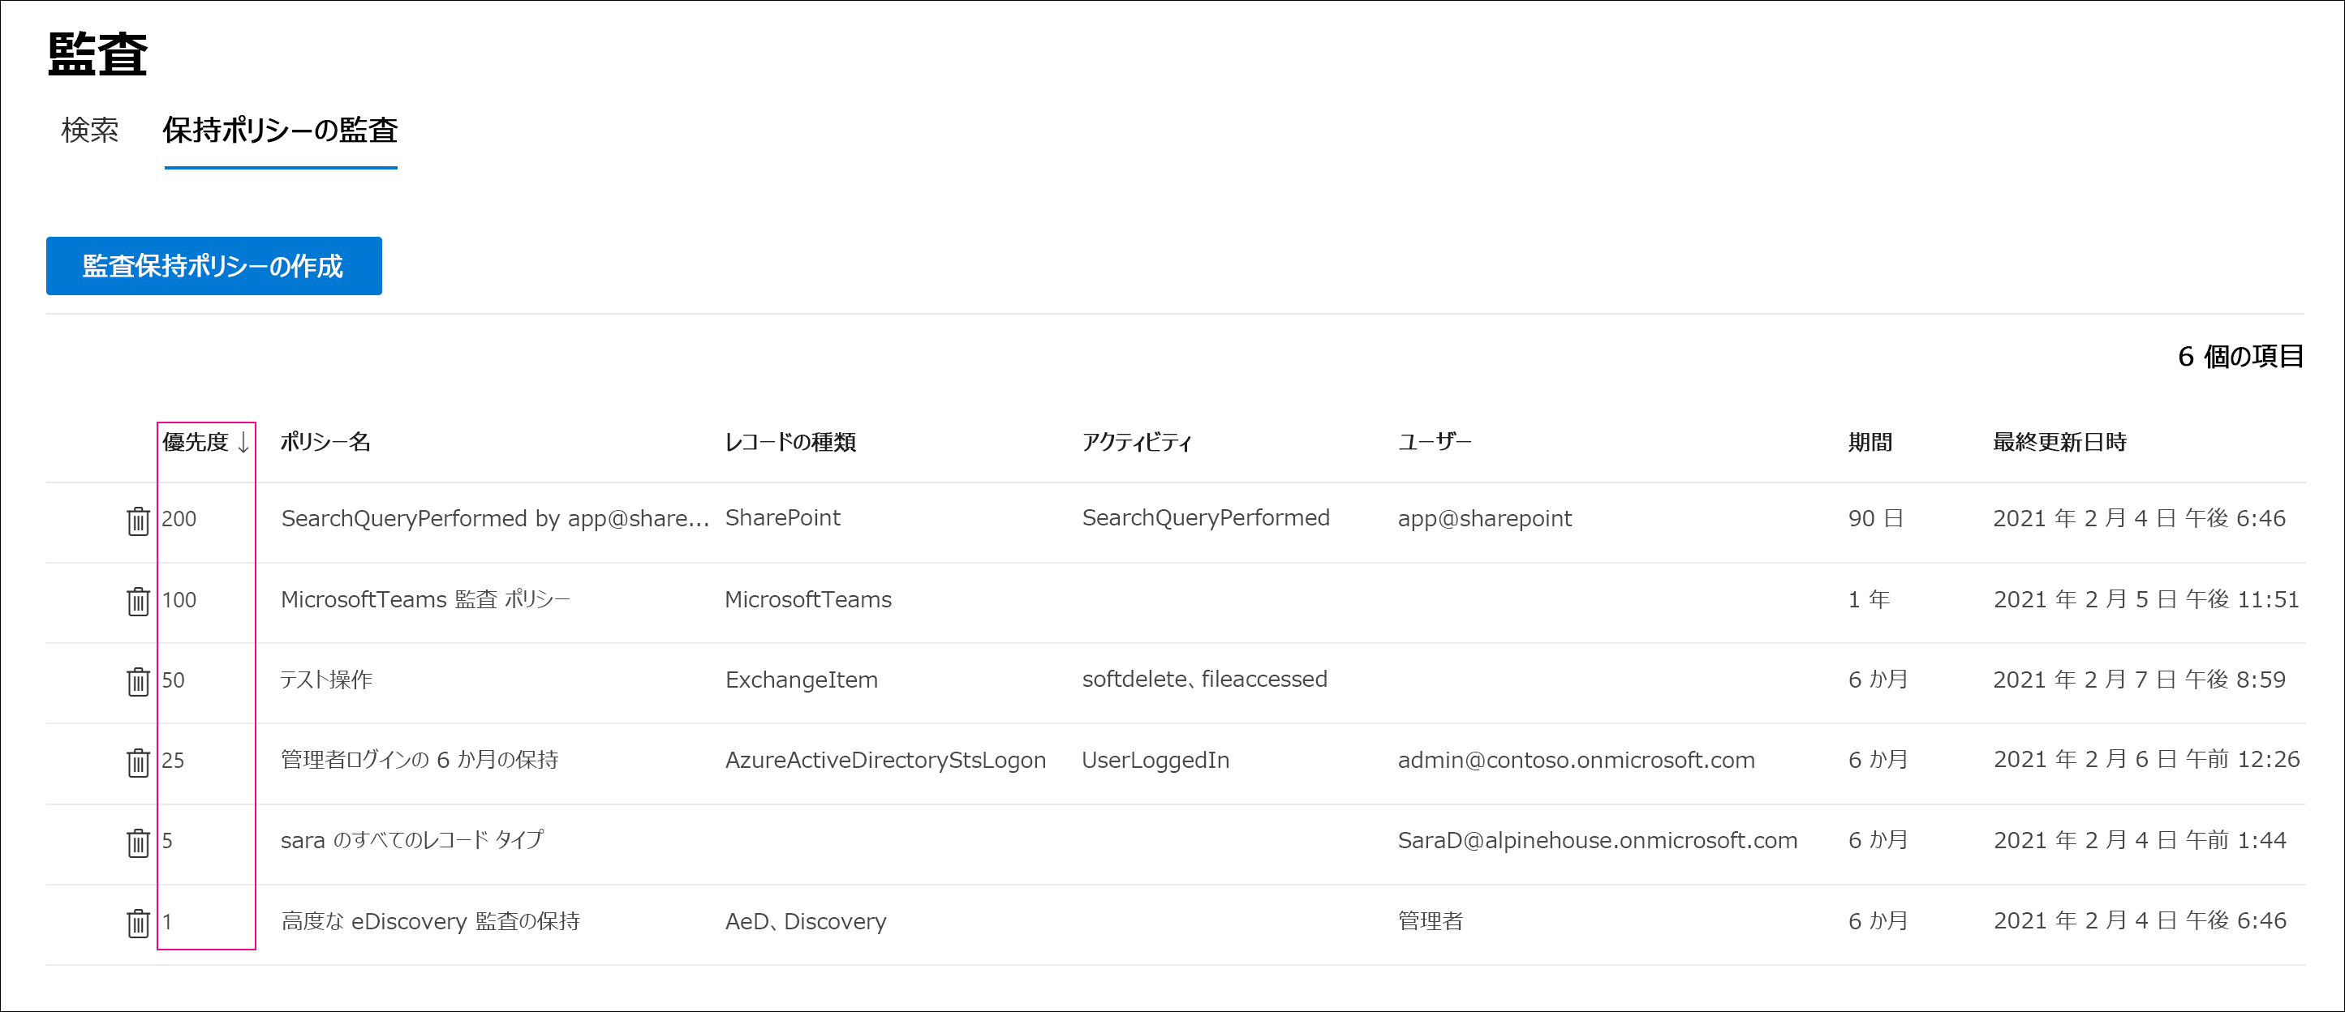Sort by the 優先度 column header
Screen dimensions: 2345x1012
point(196,442)
